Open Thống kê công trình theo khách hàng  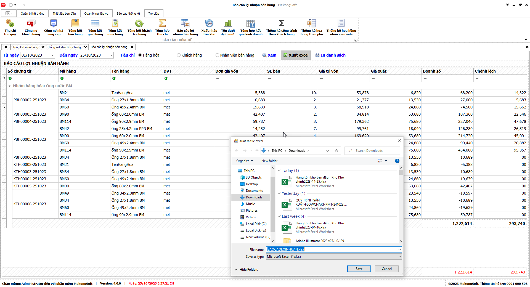click(x=281, y=28)
